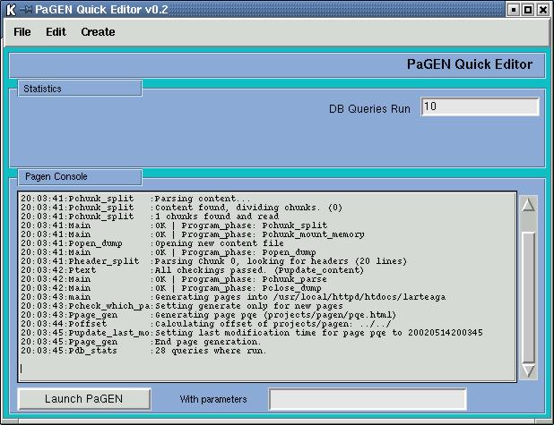The image size is (554, 425).
Task: Click the Pagen Console group label
Action: click(56, 176)
